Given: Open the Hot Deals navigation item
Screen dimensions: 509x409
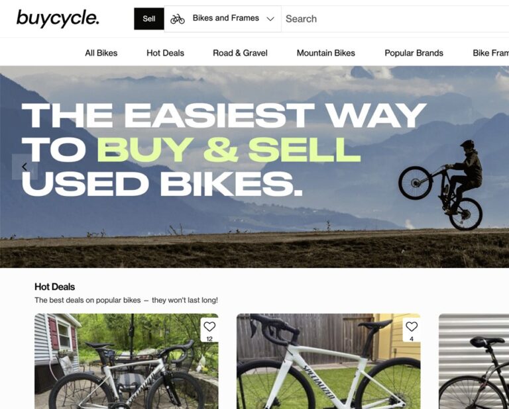Looking at the screenshot, I should coord(165,53).
